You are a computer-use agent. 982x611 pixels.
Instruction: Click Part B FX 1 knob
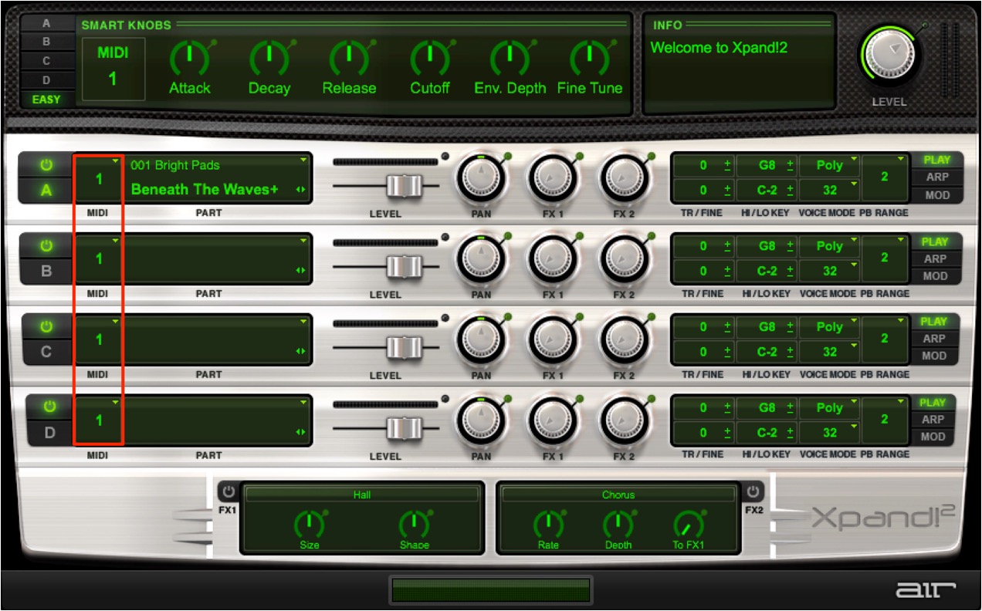coord(553,260)
